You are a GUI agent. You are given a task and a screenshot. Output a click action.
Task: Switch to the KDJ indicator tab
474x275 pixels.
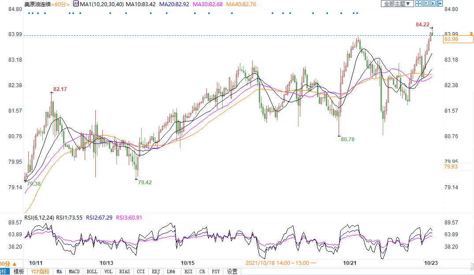pyautogui.click(x=156, y=271)
